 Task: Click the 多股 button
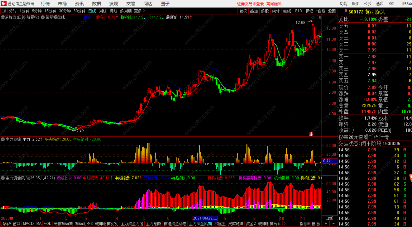pos(265,11)
